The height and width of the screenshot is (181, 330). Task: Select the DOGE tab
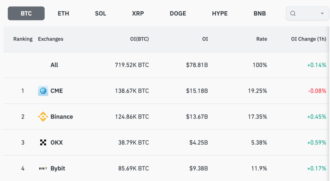[x=178, y=14]
